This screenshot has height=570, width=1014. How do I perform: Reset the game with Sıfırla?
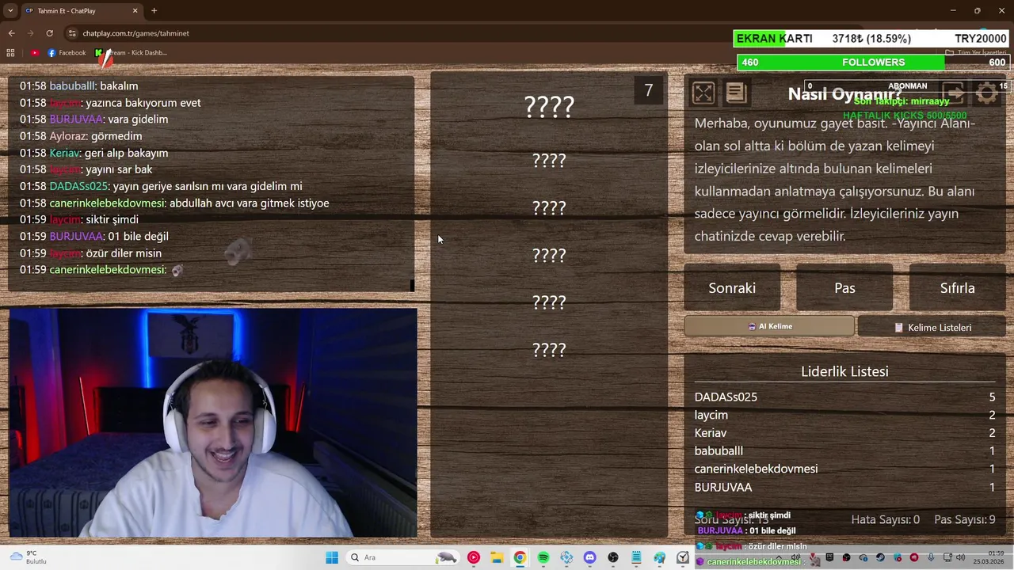[957, 288]
